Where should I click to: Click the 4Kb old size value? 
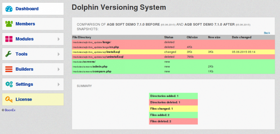(x=189, y=47)
